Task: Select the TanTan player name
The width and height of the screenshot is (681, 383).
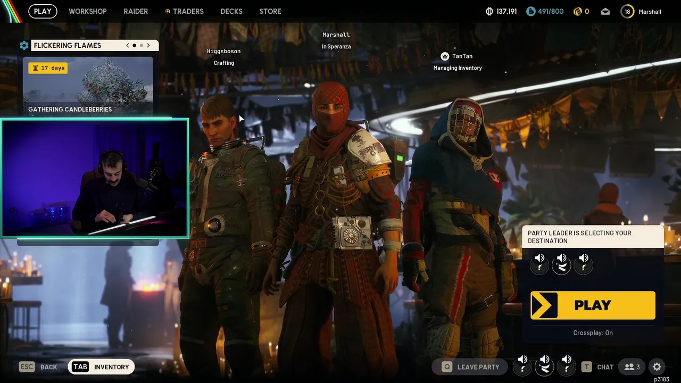Action: pos(462,56)
